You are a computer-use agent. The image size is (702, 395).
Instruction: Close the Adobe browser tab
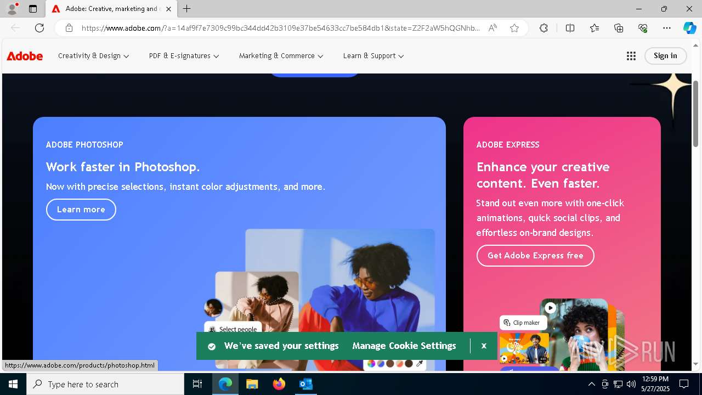[168, 9]
